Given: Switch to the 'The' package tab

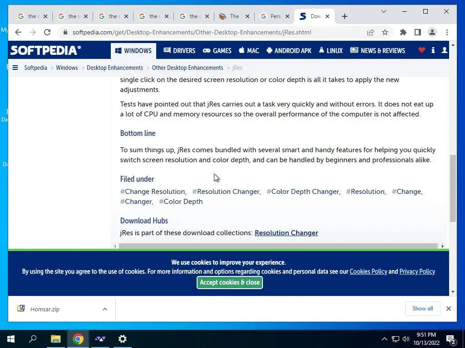Looking at the screenshot, I should click(234, 16).
